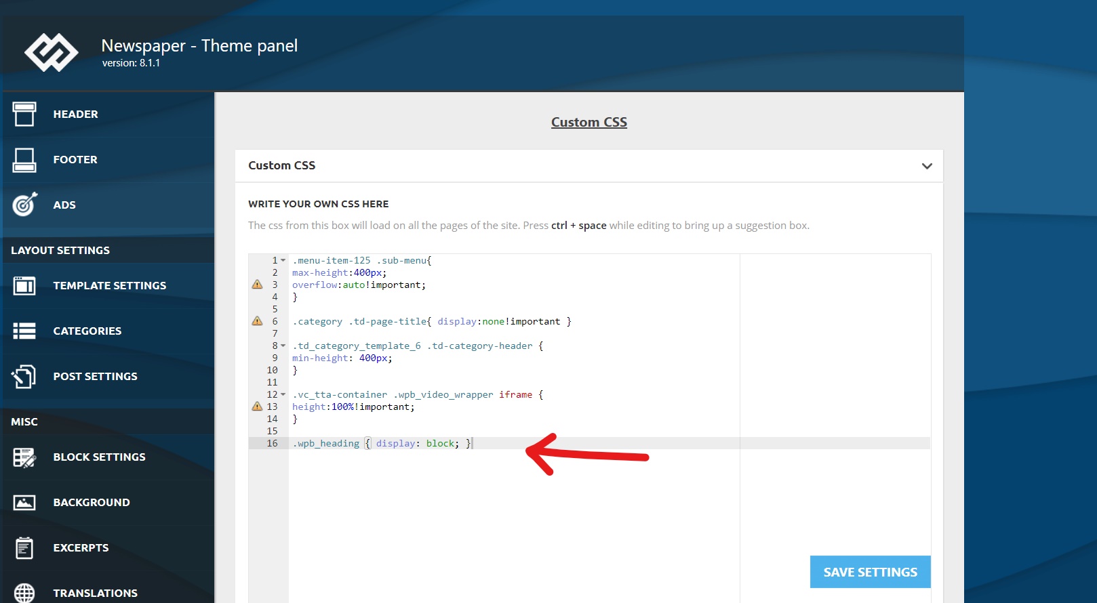Viewport: 1097px width, 603px height.
Task: Click line number 16 in the gutter
Action: tap(273, 443)
